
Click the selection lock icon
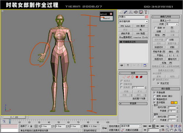(x=31, y=126)
